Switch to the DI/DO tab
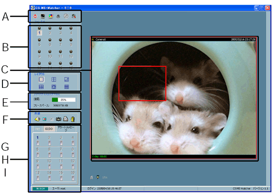This screenshot has height=195, width=275. point(49,129)
